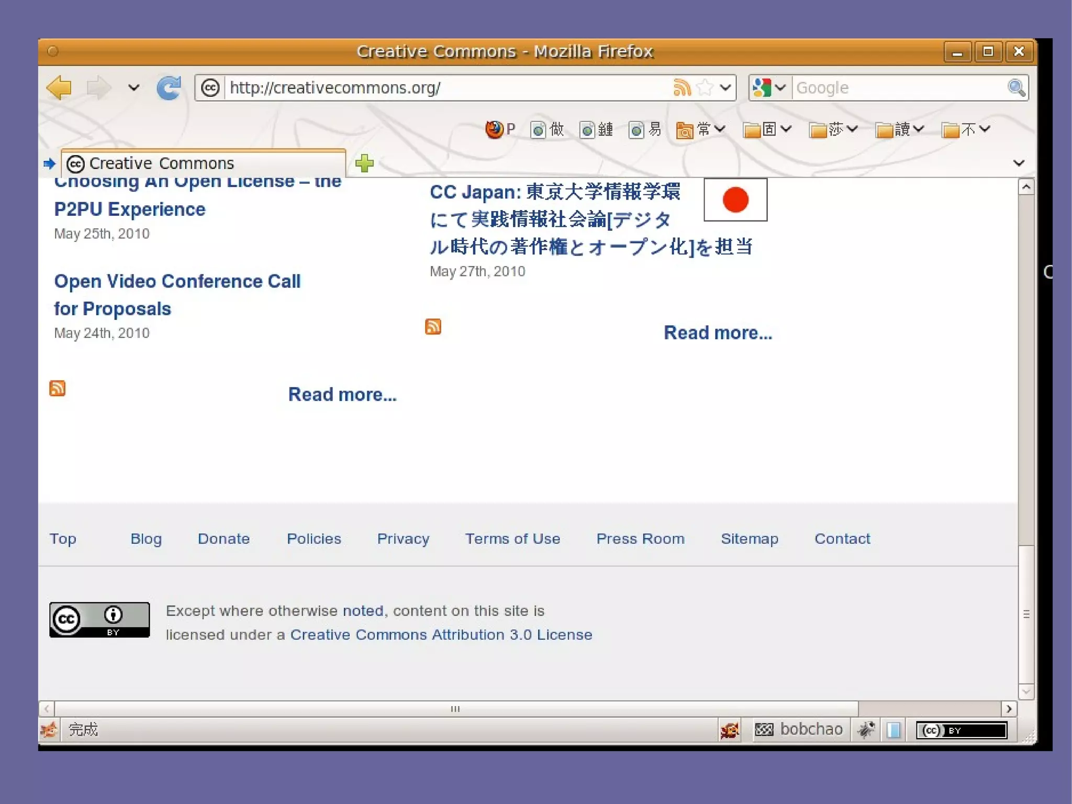Click the orange RSS icon below Japan news
Screen dimensions: 1072x804
click(x=433, y=326)
